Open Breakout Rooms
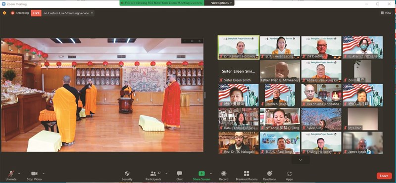The width and height of the screenshot is (396, 183). point(247,174)
